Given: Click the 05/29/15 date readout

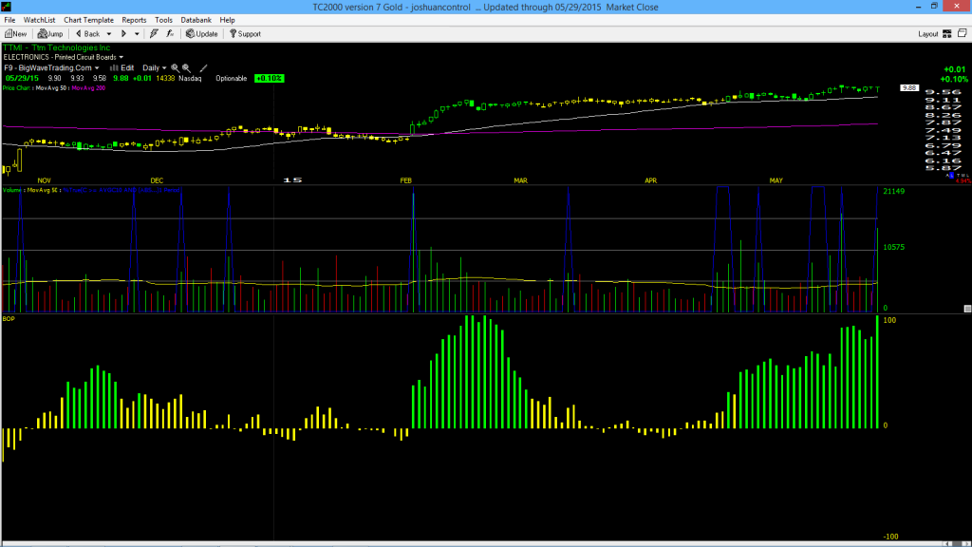Looking at the screenshot, I should tap(23, 78).
